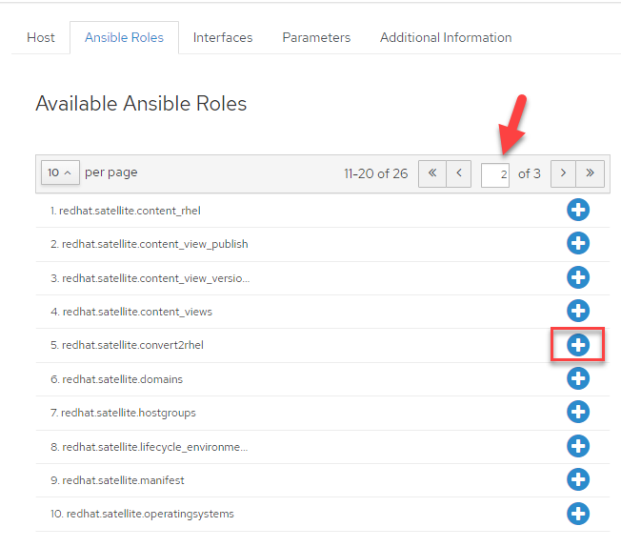The width and height of the screenshot is (621, 547).
Task: Add the content_view_publish role via plus icon
Action: pos(578,243)
